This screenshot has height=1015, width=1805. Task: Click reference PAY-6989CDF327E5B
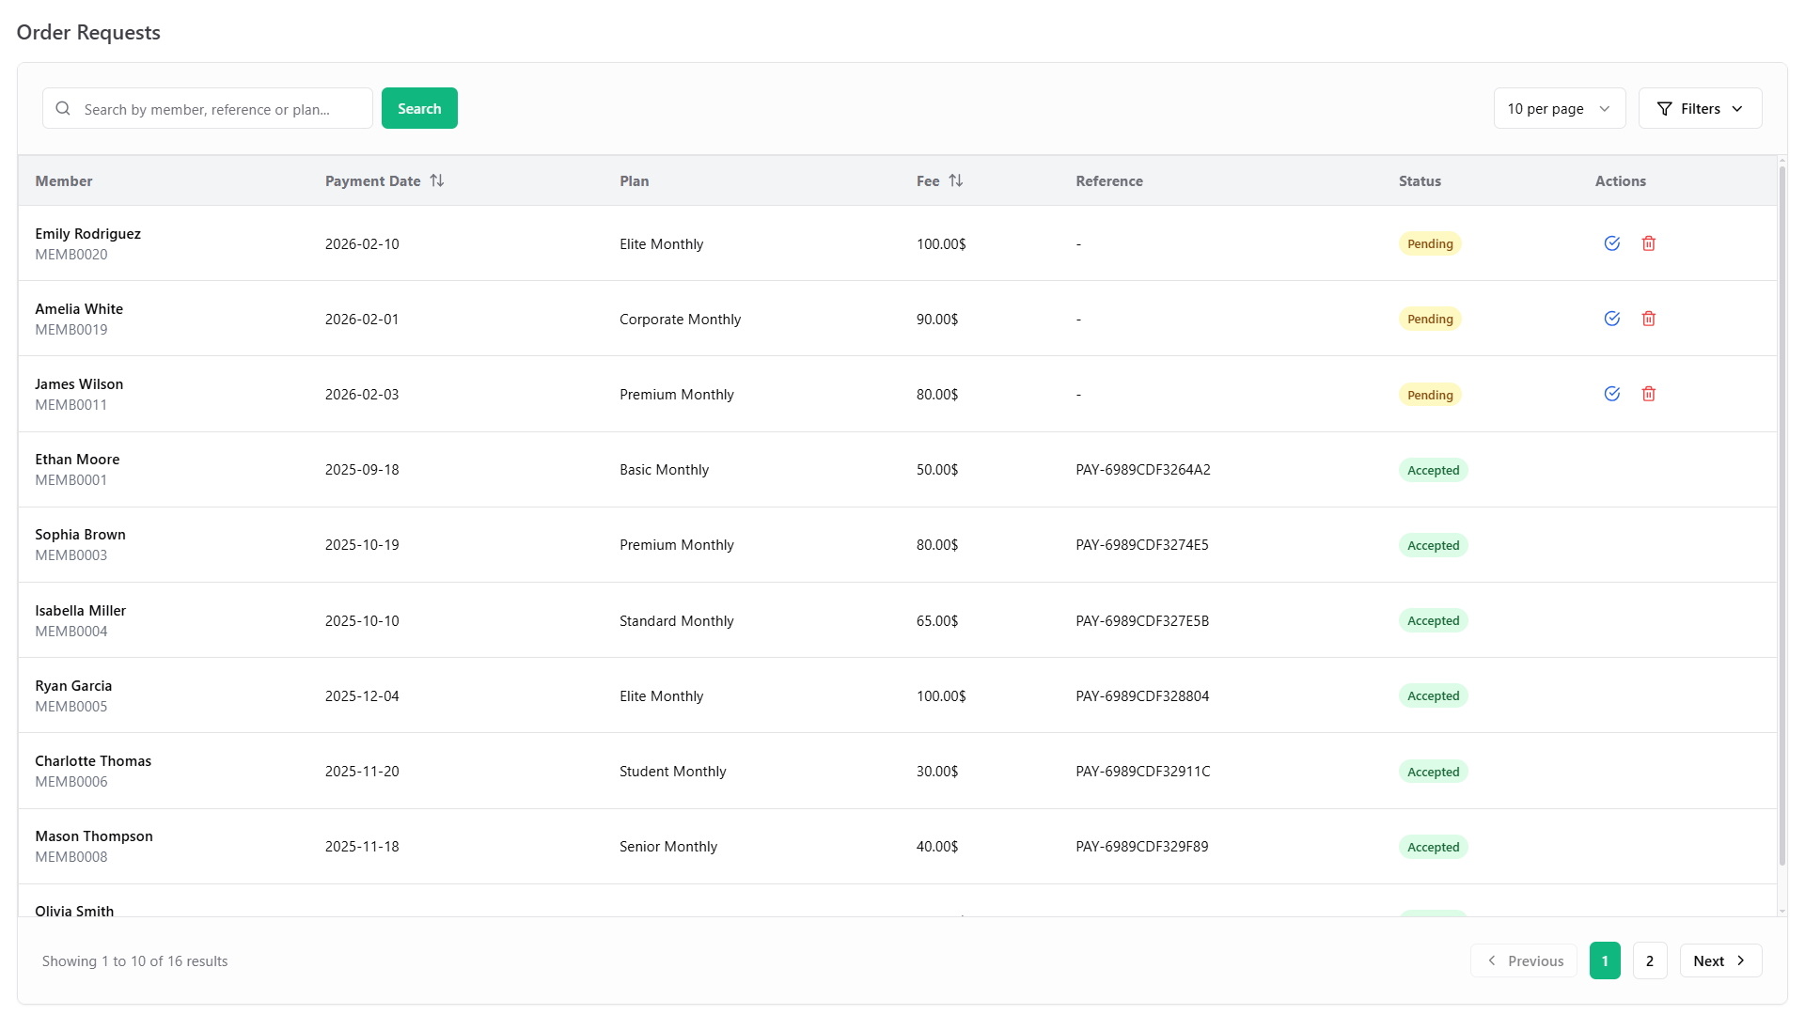(1142, 621)
